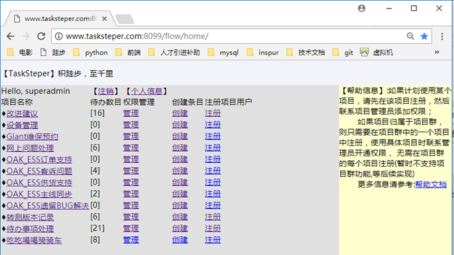Screen dimensions: 454x255
Task: Open the 前端 bookmark folder
Action: point(127,53)
